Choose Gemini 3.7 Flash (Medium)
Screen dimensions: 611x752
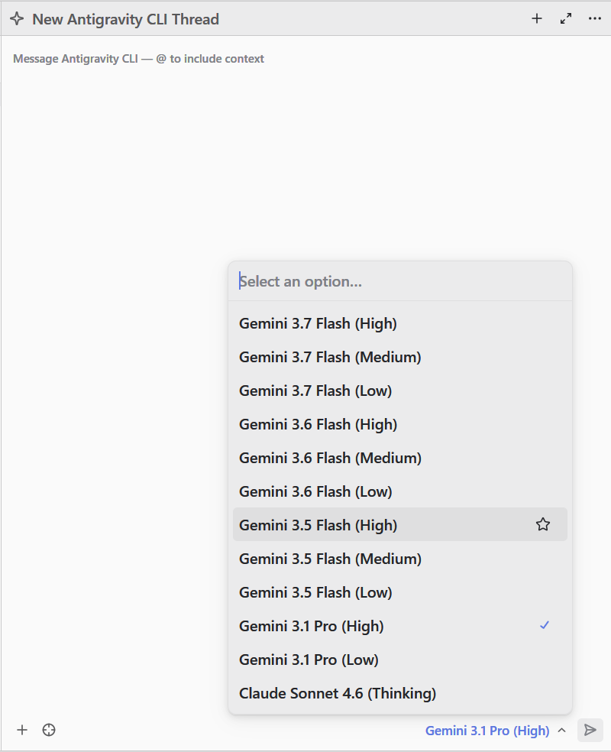pyautogui.click(x=400, y=358)
